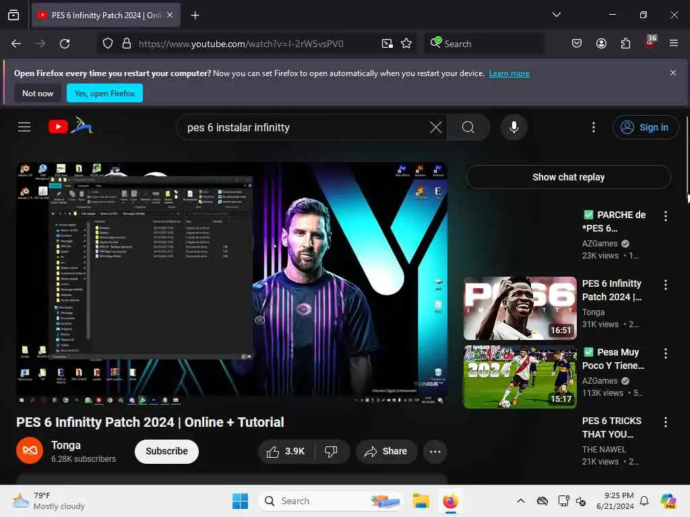Open options for PARCHE de PES 6 video
The image size is (690, 517).
(665, 216)
